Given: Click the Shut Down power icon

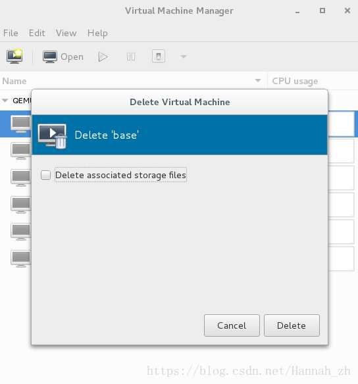Looking at the screenshot, I should point(159,57).
